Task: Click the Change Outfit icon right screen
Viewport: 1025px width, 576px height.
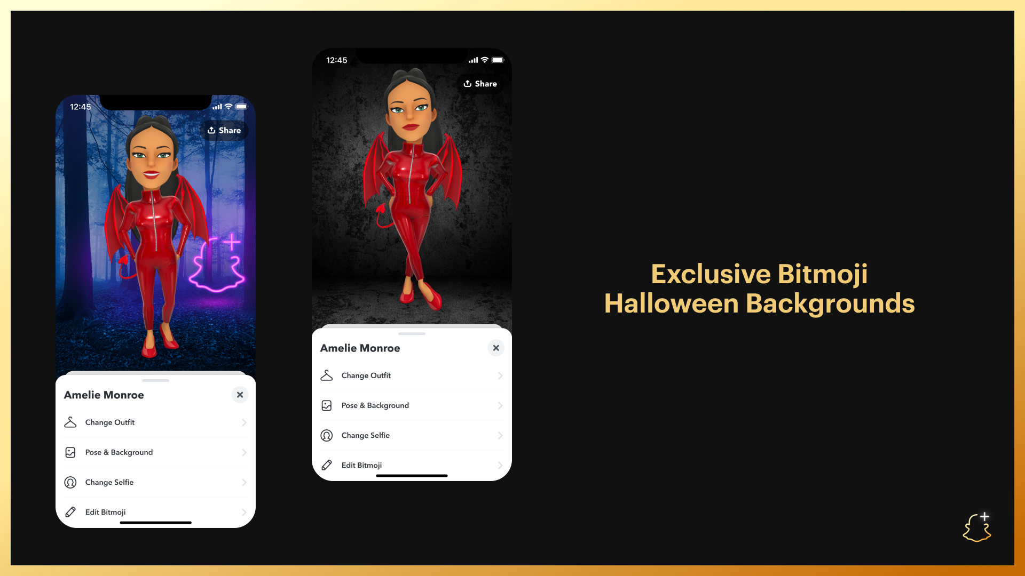Action: 327,375
